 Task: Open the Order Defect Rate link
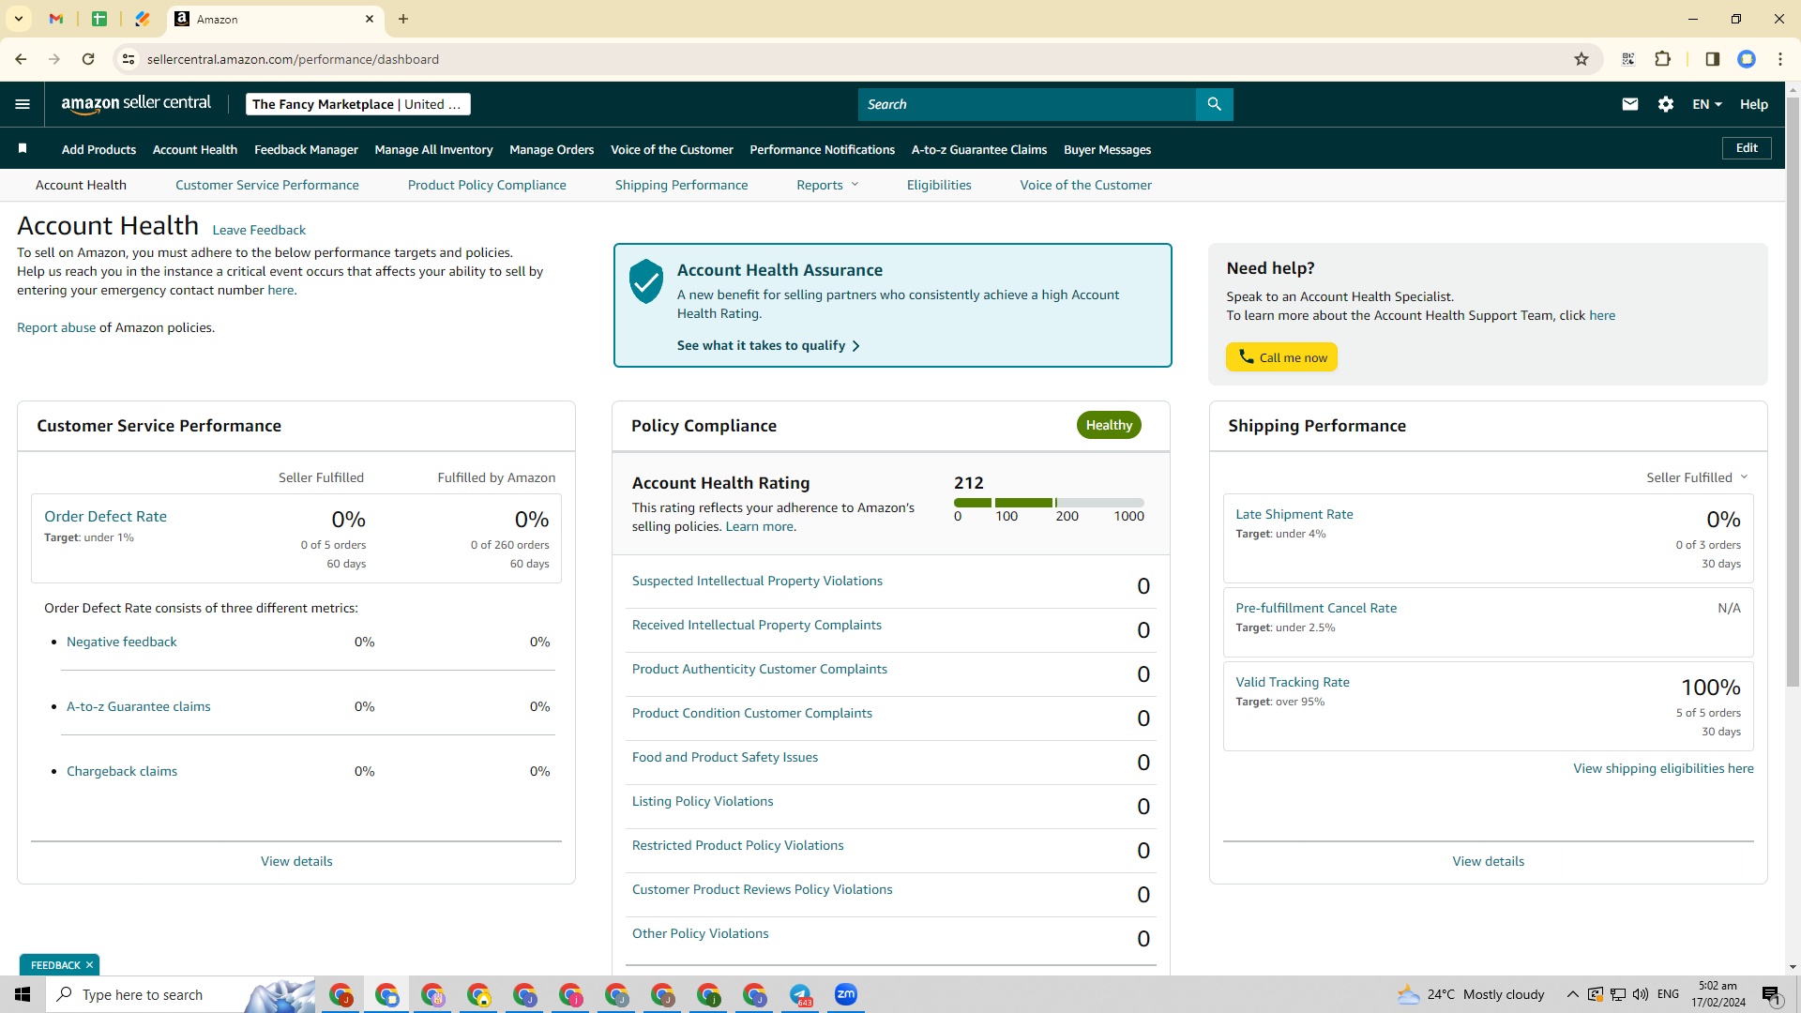[105, 516]
